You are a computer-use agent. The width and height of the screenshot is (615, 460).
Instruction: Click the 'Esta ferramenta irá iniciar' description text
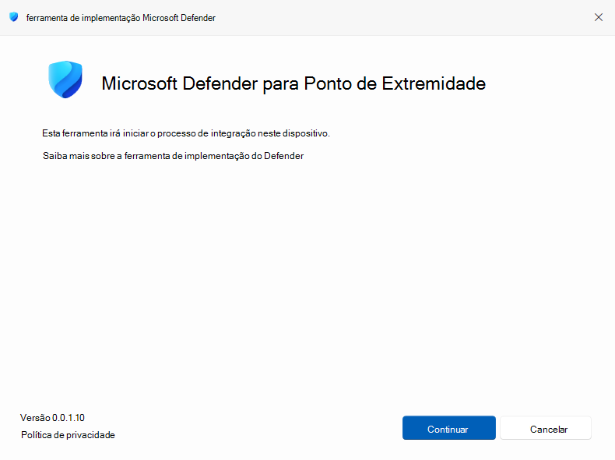(186, 133)
